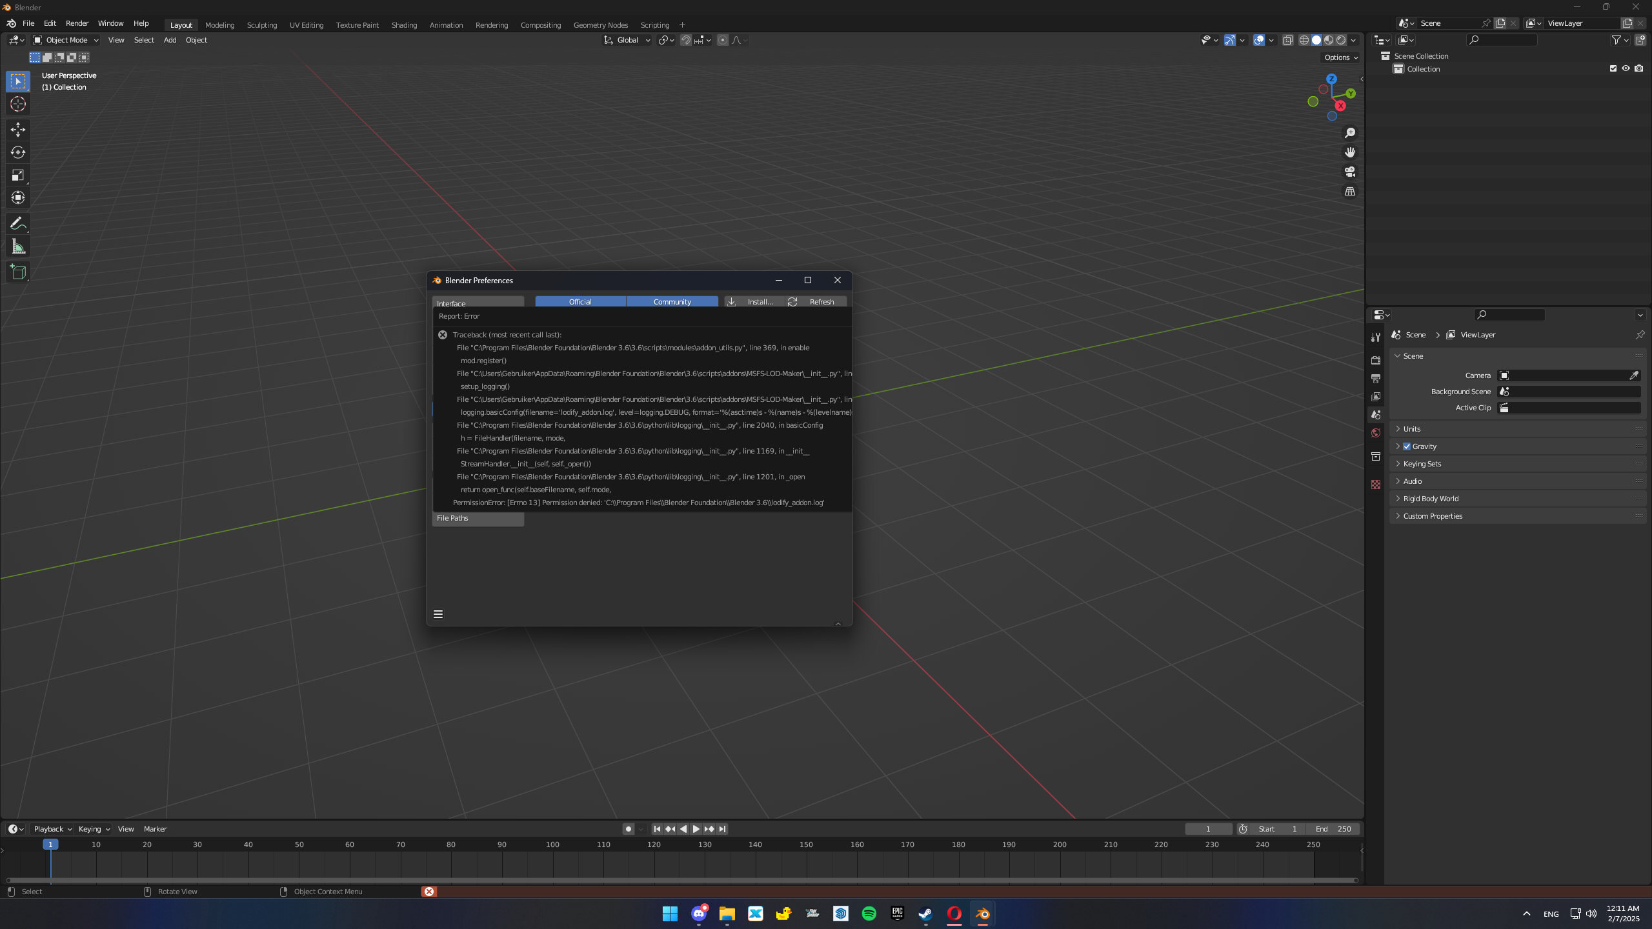Disable Collection in renders camera icon
The image size is (1652, 929).
[x=1639, y=68]
